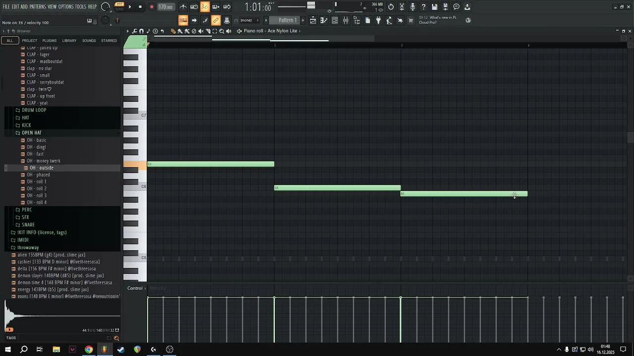
Task: Toggle overdub blend recording
Action: coord(216,6)
